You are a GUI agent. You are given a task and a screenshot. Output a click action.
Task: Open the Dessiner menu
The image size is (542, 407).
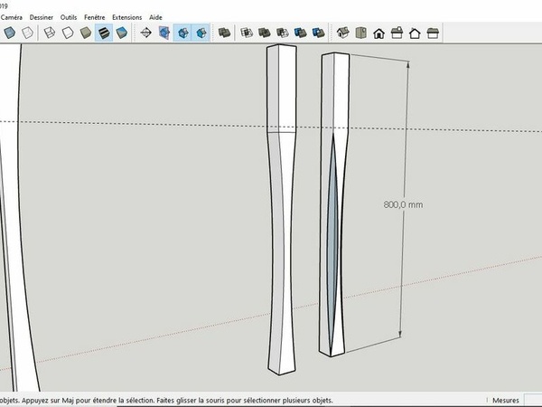41,17
